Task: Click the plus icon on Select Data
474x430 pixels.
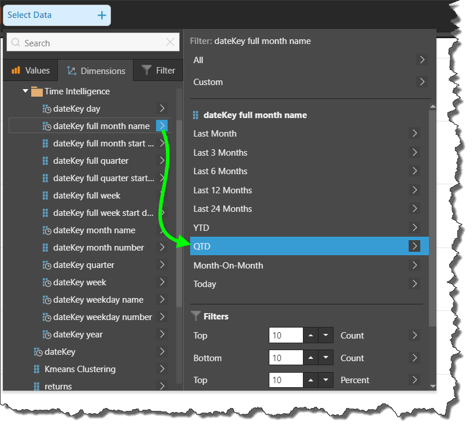Action: point(102,15)
